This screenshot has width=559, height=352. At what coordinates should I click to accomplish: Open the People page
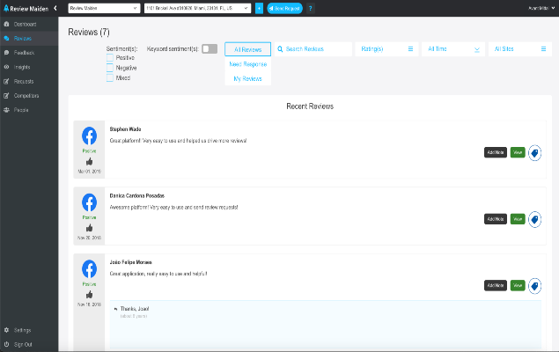[x=21, y=110]
